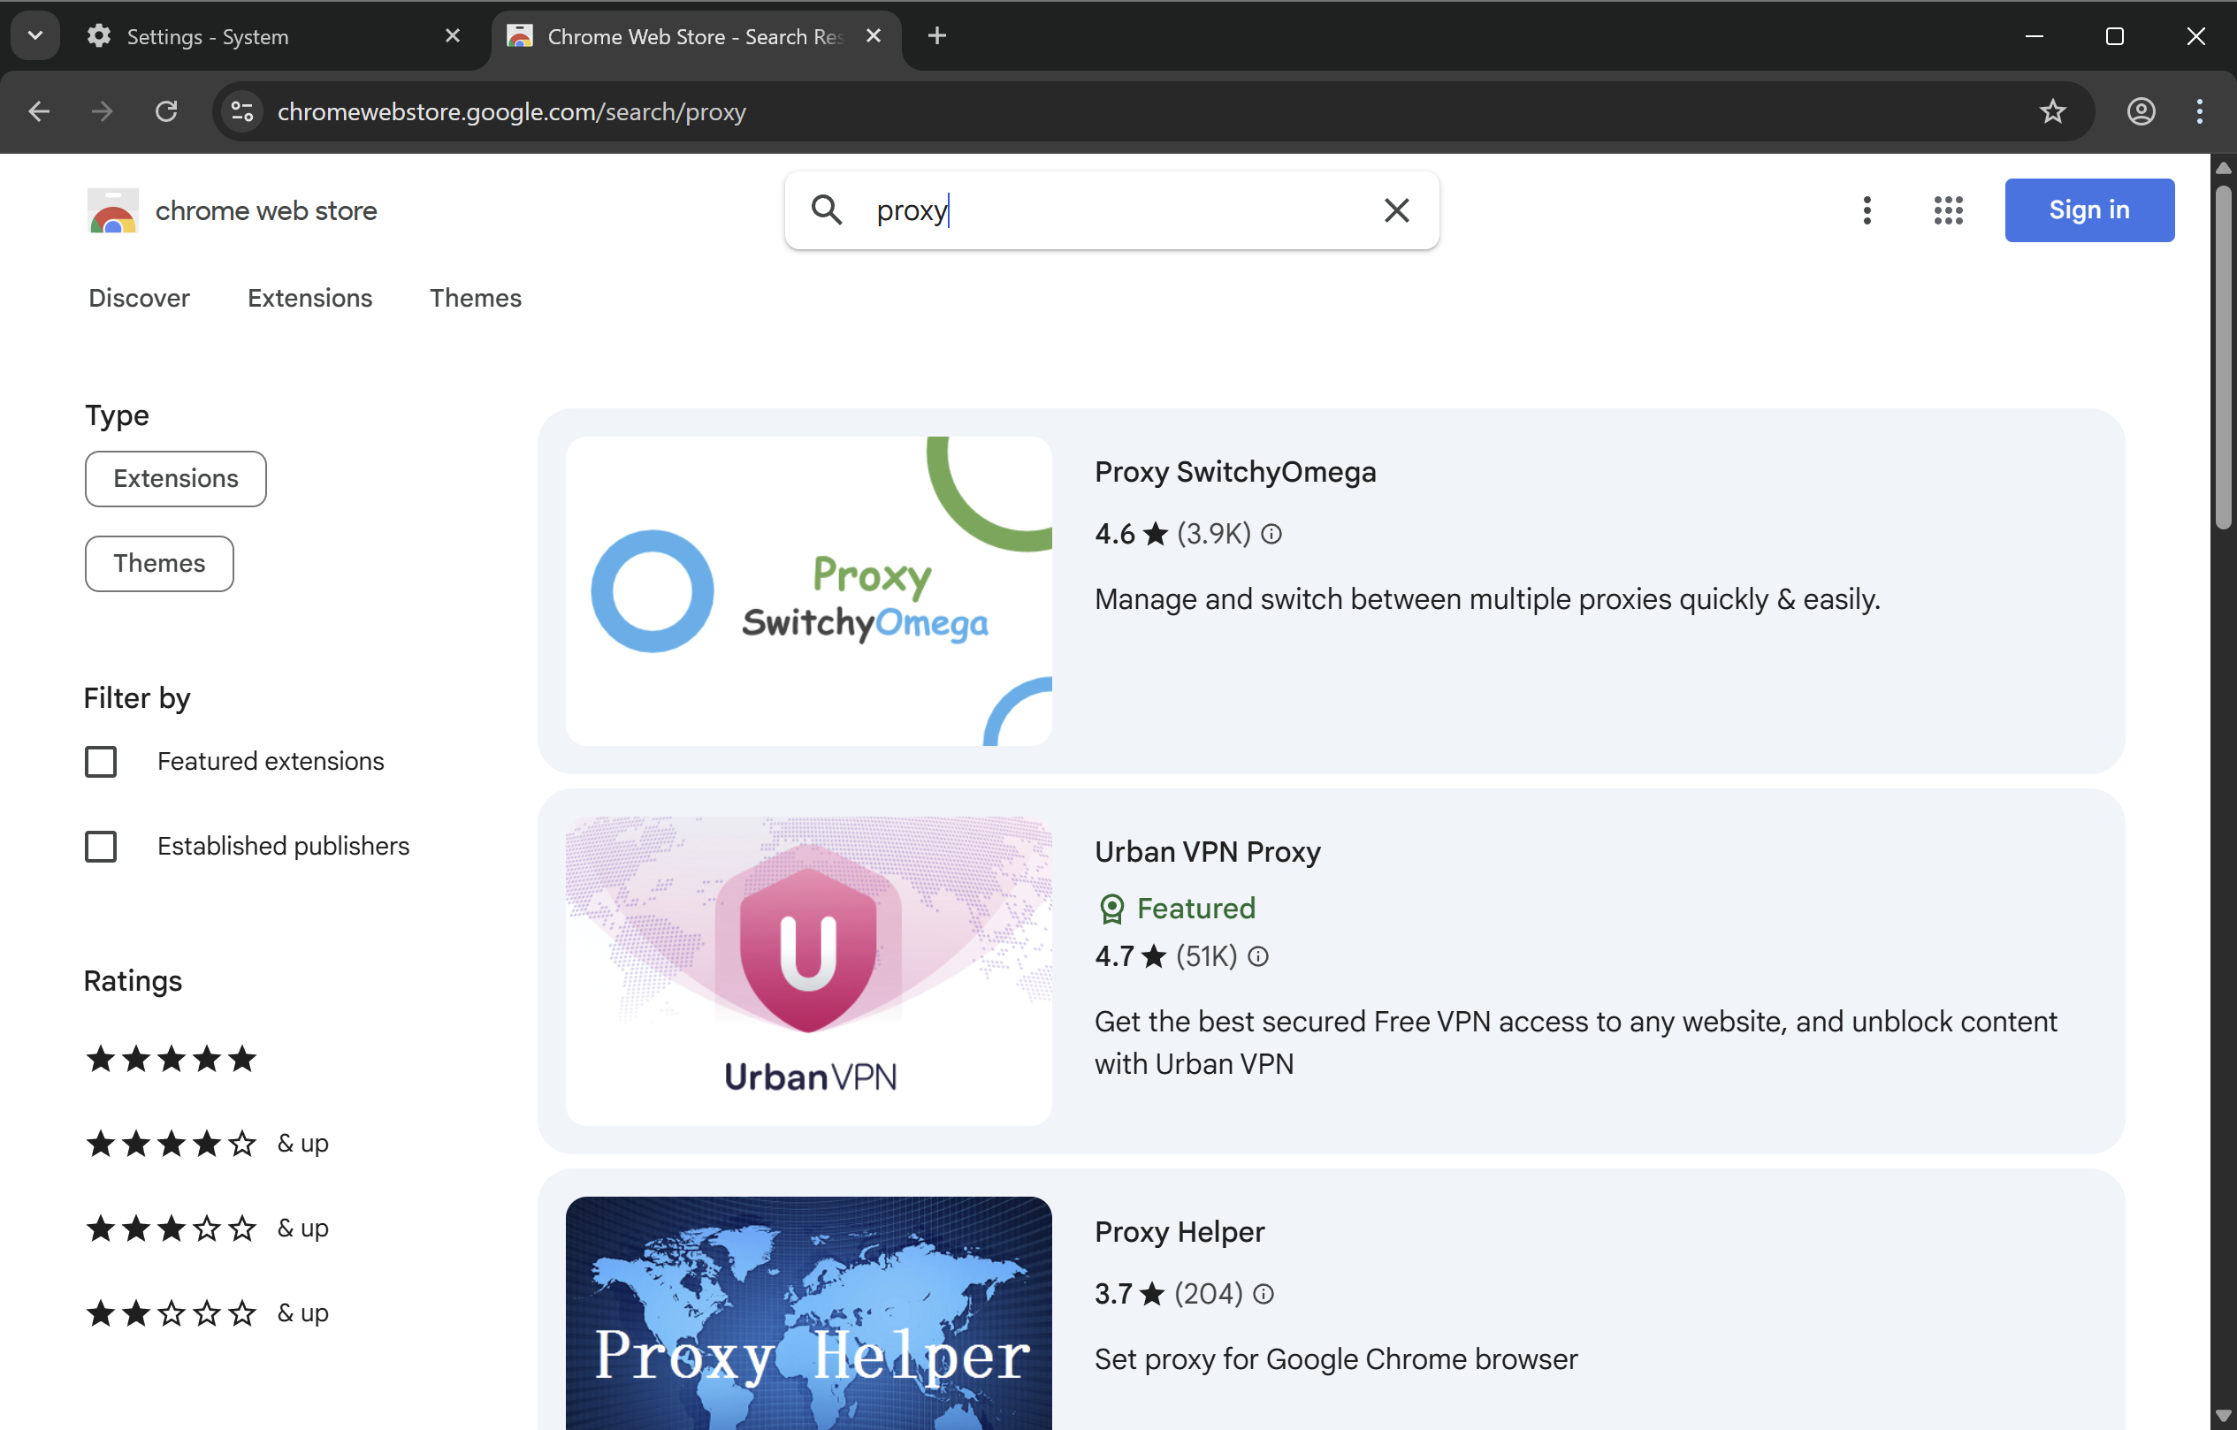Open the tab search dropdown

pyautogui.click(x=35, y=36)
